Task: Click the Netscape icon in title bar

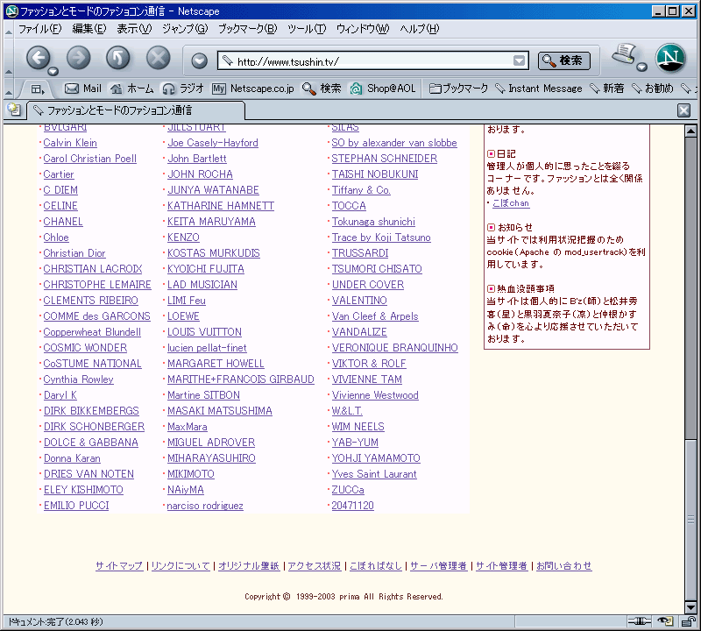Action: 11,11
